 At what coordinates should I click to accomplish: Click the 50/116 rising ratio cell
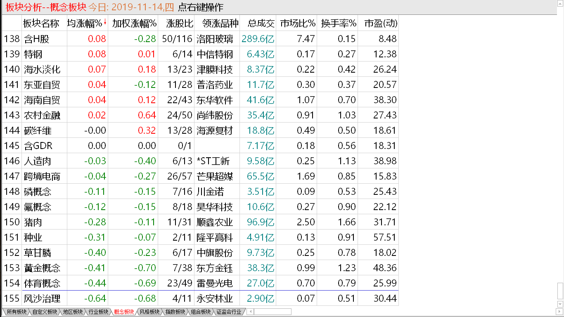(178, 39)
